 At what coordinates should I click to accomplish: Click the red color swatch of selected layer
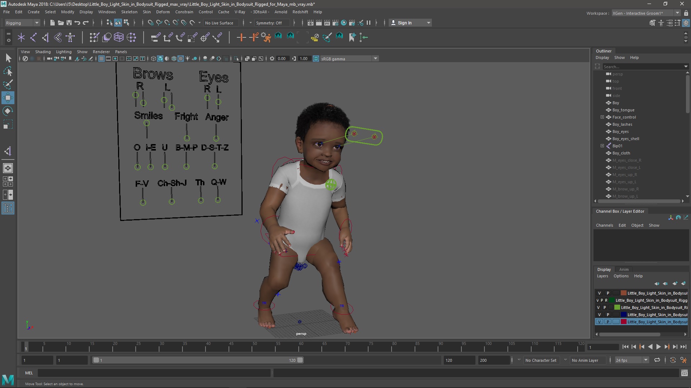624,322
